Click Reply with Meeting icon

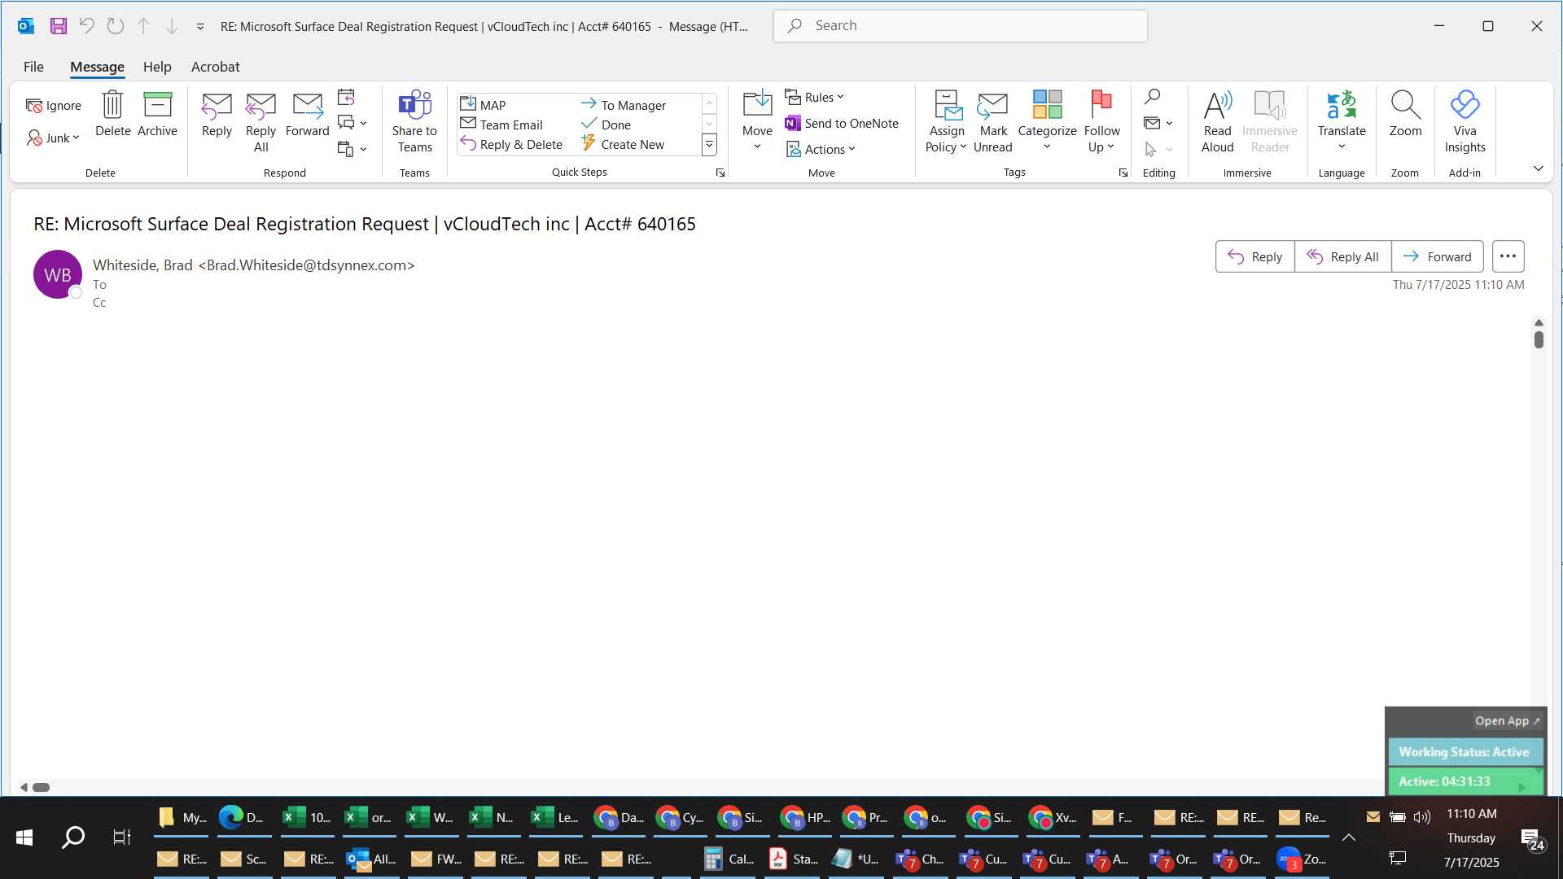[x=346, y=97]
